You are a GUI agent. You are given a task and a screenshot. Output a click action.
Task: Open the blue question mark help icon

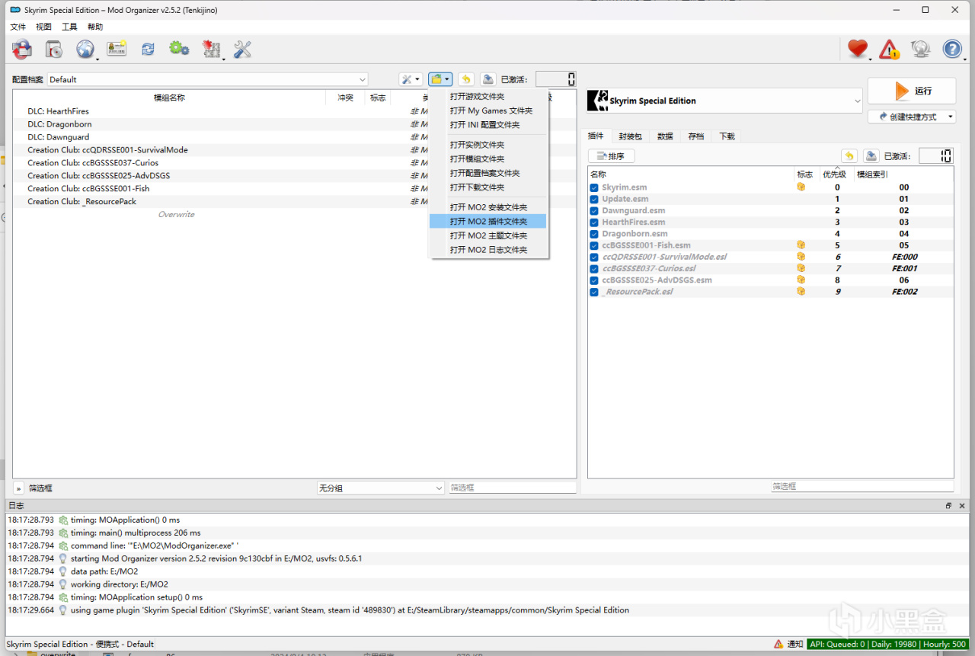[952, 50]
